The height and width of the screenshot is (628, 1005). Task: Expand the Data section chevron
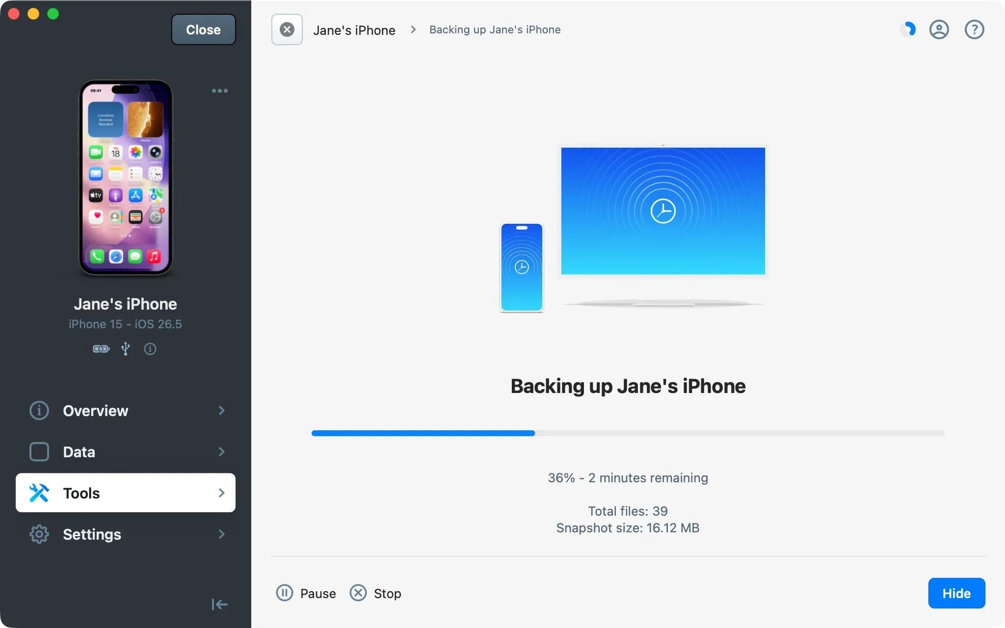pyautogui.click(x=222, y=452)
